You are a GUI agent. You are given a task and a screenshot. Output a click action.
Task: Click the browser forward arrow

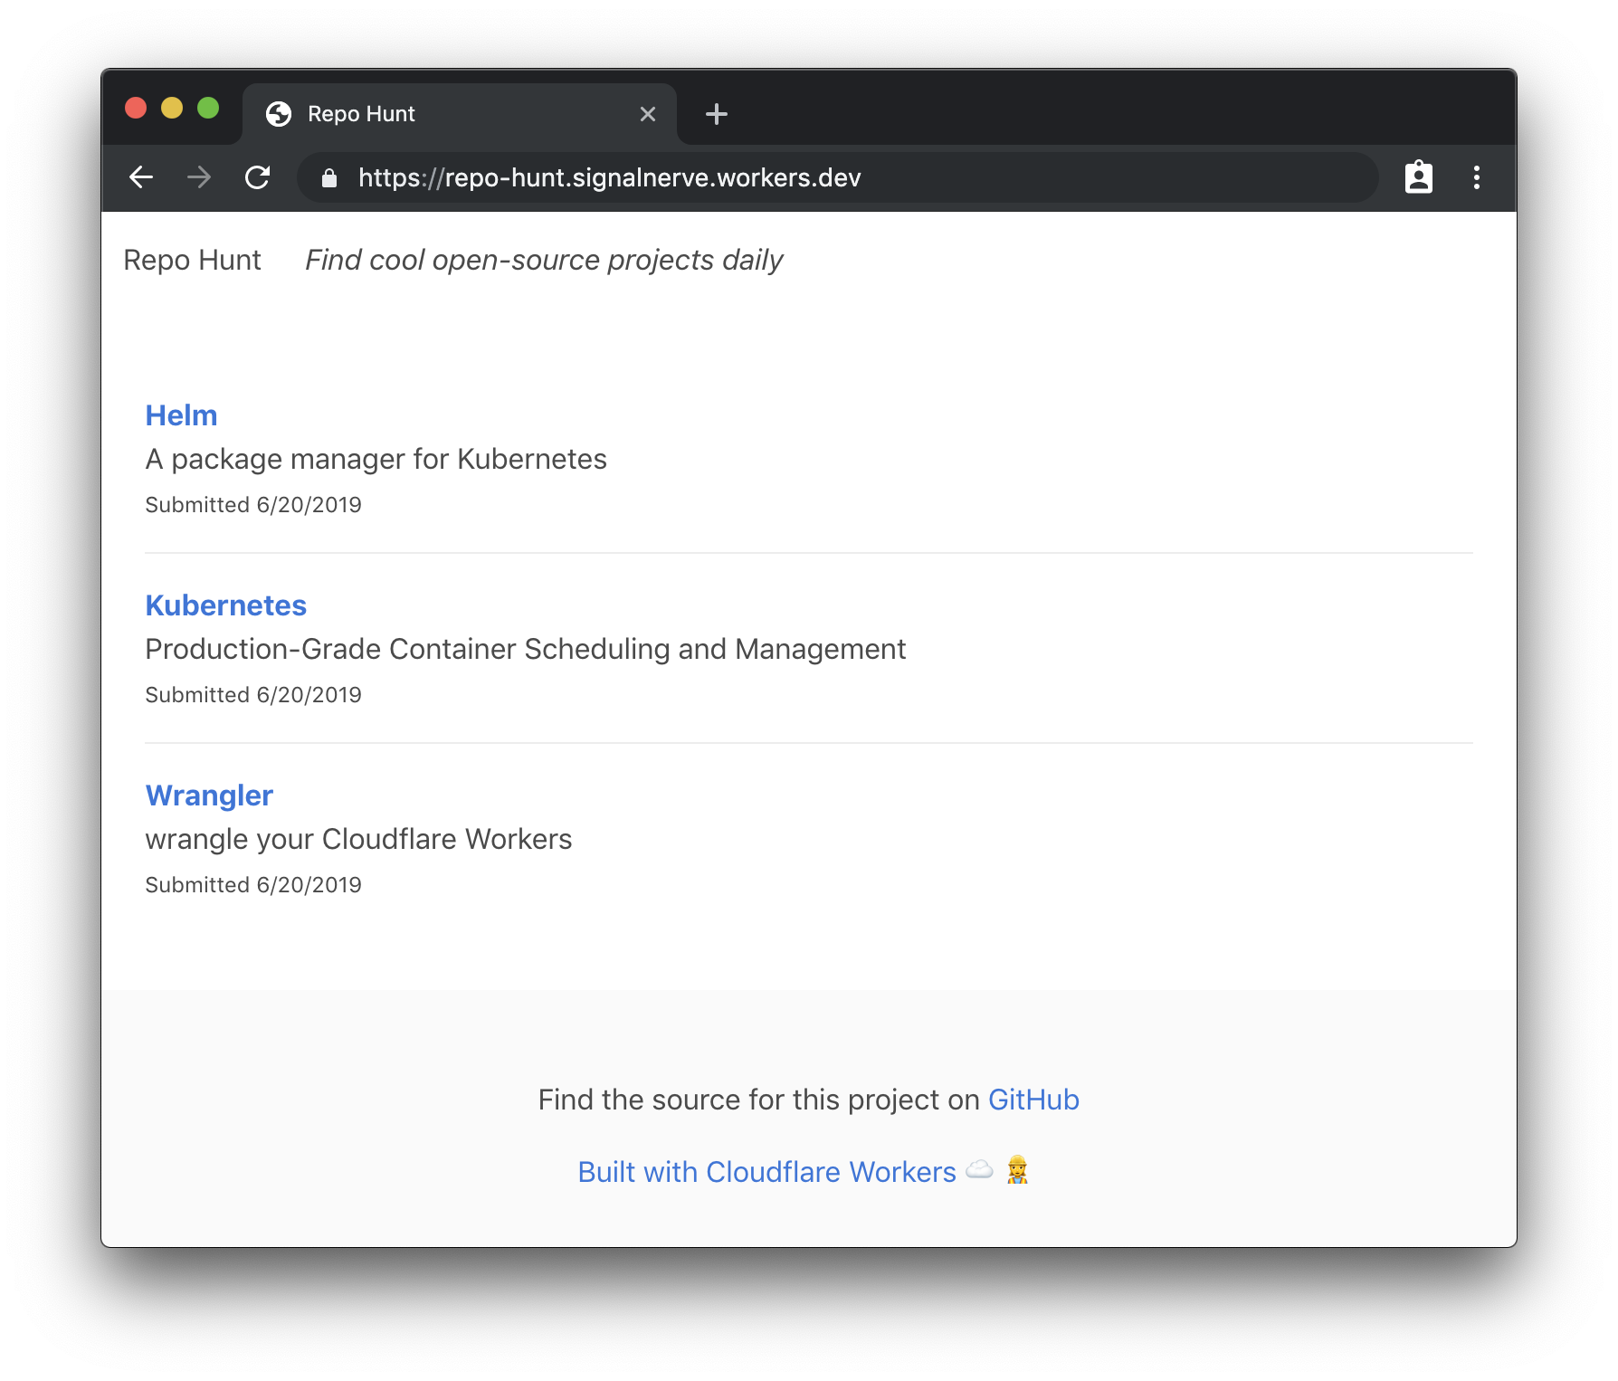199,177
